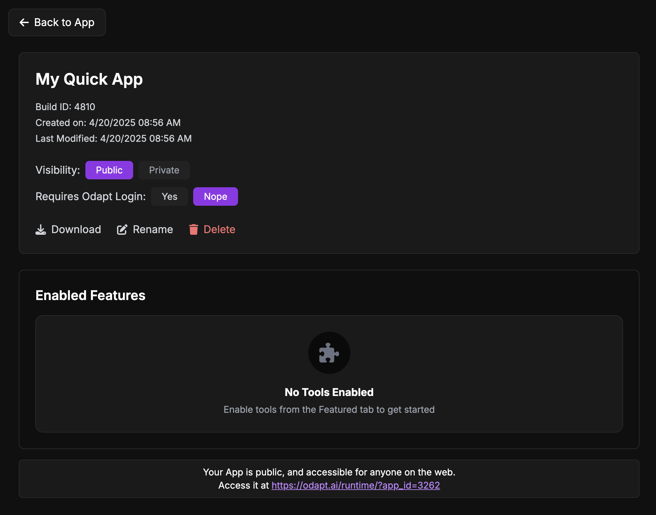Click the rename pencil icon
656x515 pixels.
tap(122, 230)
